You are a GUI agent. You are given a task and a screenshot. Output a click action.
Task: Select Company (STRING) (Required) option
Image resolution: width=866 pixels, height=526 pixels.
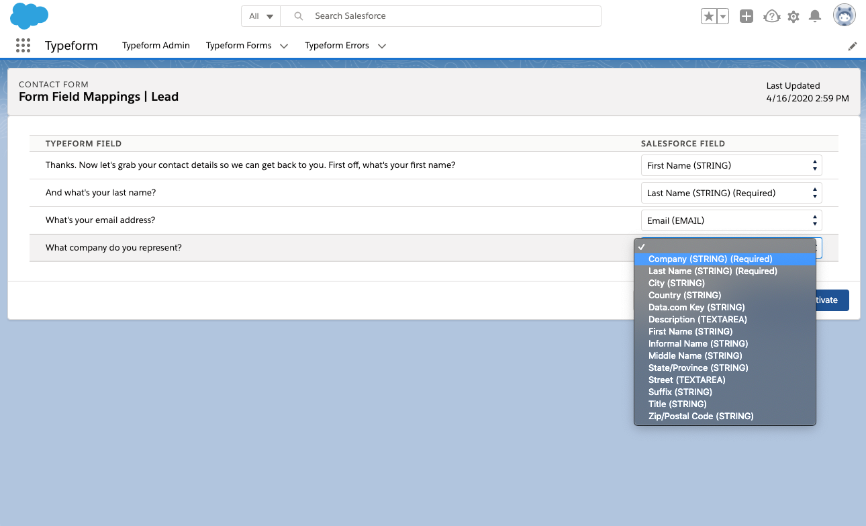pyautogui.click(x=725, y=259)
